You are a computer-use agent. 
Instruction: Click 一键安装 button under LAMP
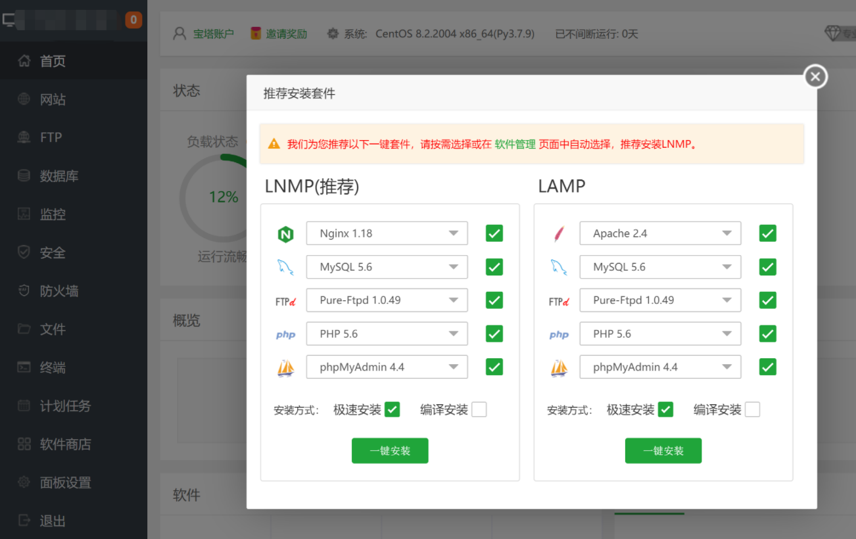pyautogui.click(x=663, y=451)
